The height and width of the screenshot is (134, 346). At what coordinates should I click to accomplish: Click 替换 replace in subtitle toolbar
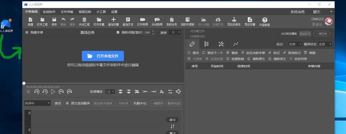point(232,53)
